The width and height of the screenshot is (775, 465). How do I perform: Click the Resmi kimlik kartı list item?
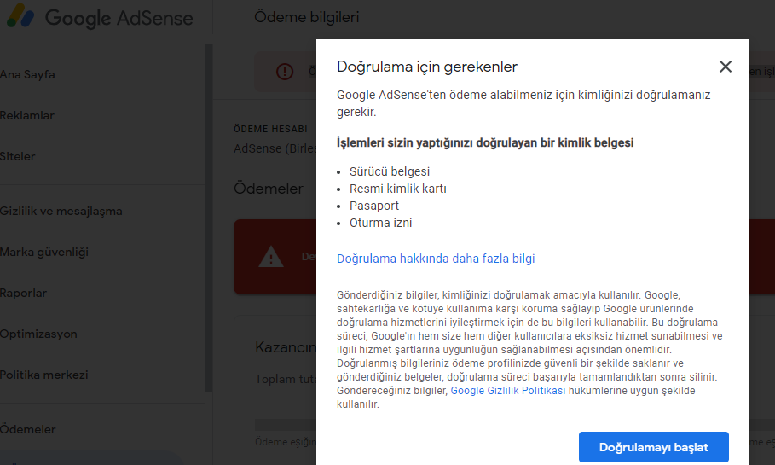click(398, 189)
